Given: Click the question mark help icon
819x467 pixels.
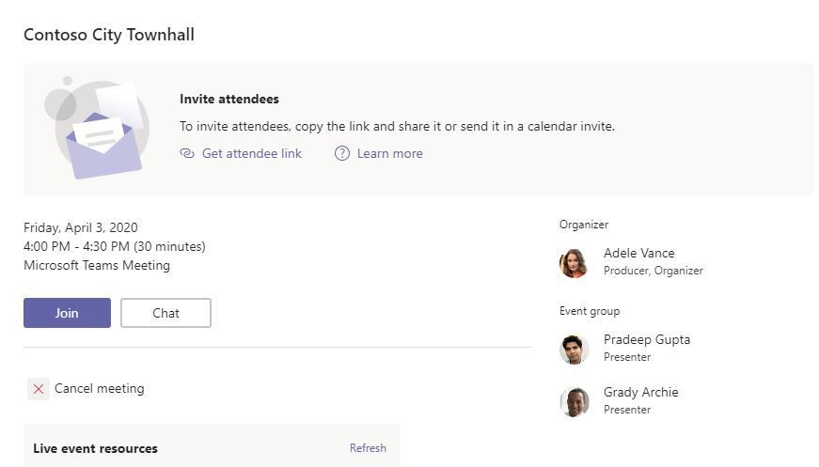Looking at the screenshot, I should (x=342, y=153).
